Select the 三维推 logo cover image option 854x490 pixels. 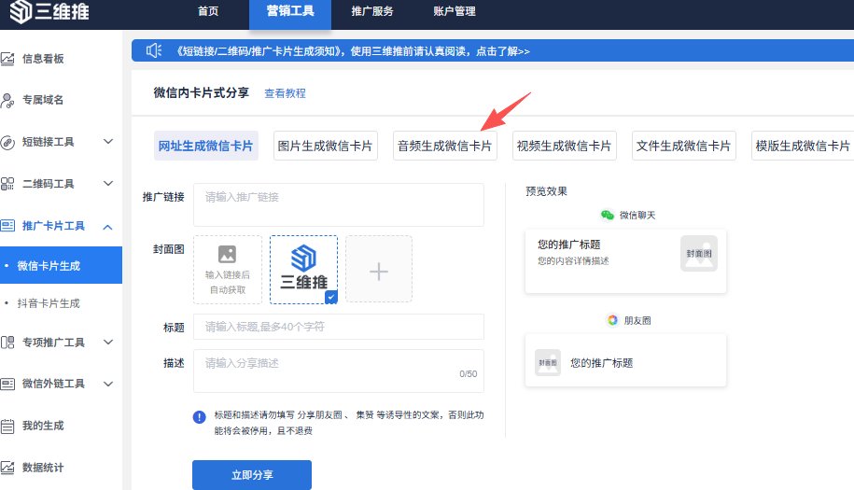point(303,270)
